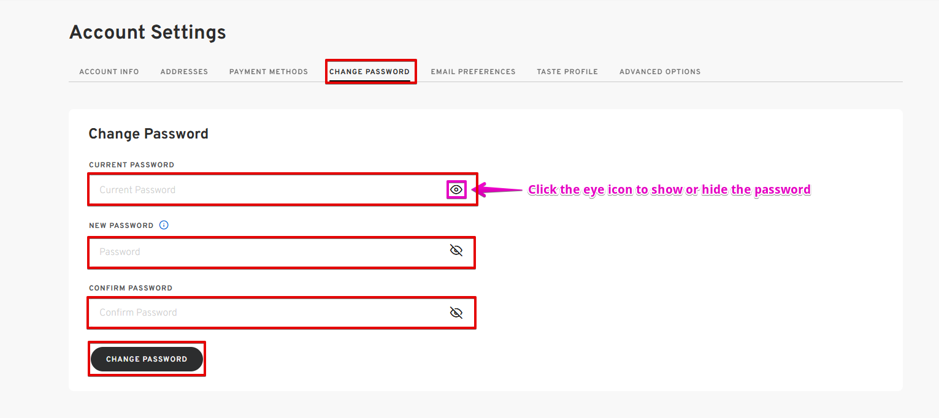Switch to the Addresses tab
The image size is (939, 418).
[x=184, y=72]
